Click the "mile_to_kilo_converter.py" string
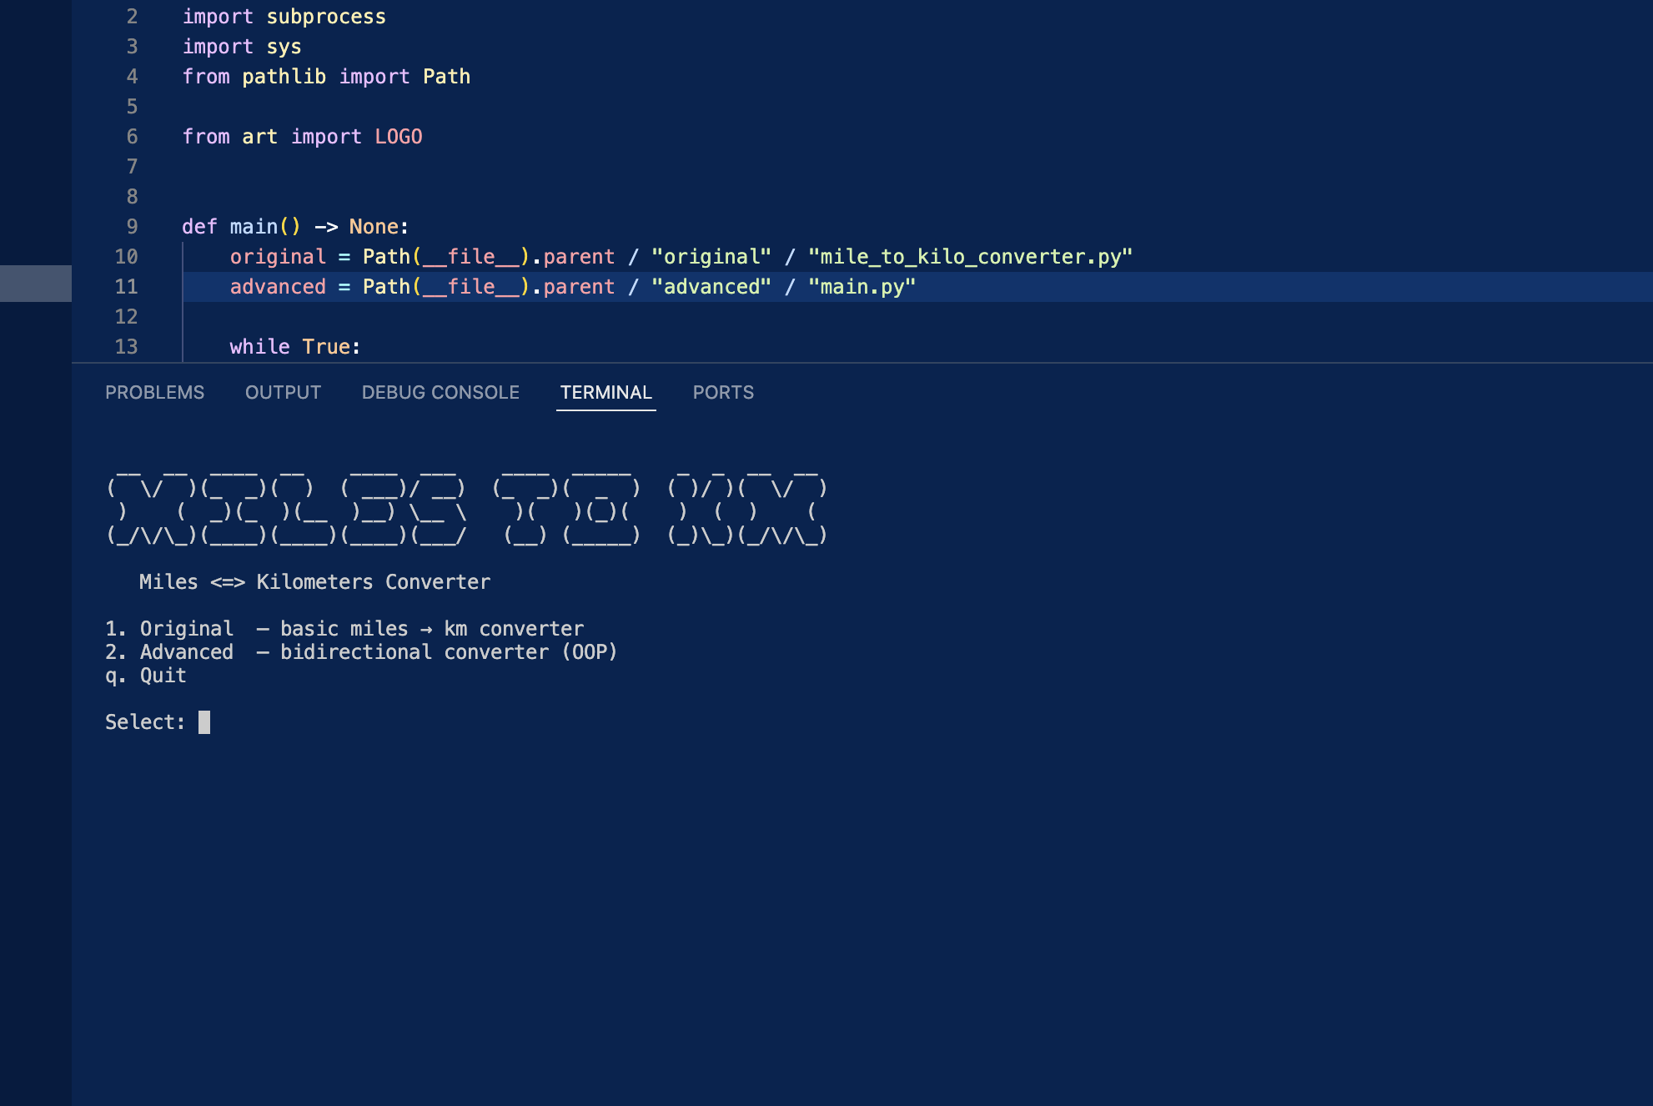Viewport: 1653px width, 1106px height. tap(970, 257)
